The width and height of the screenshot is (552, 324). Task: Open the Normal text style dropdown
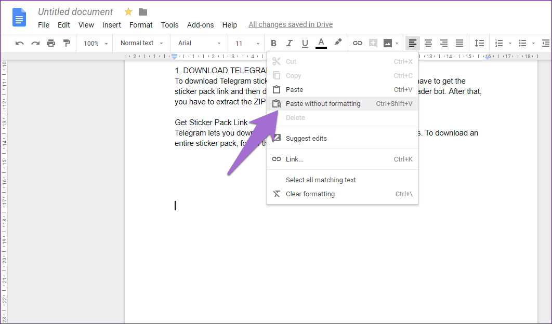click(x=141, y=43)
